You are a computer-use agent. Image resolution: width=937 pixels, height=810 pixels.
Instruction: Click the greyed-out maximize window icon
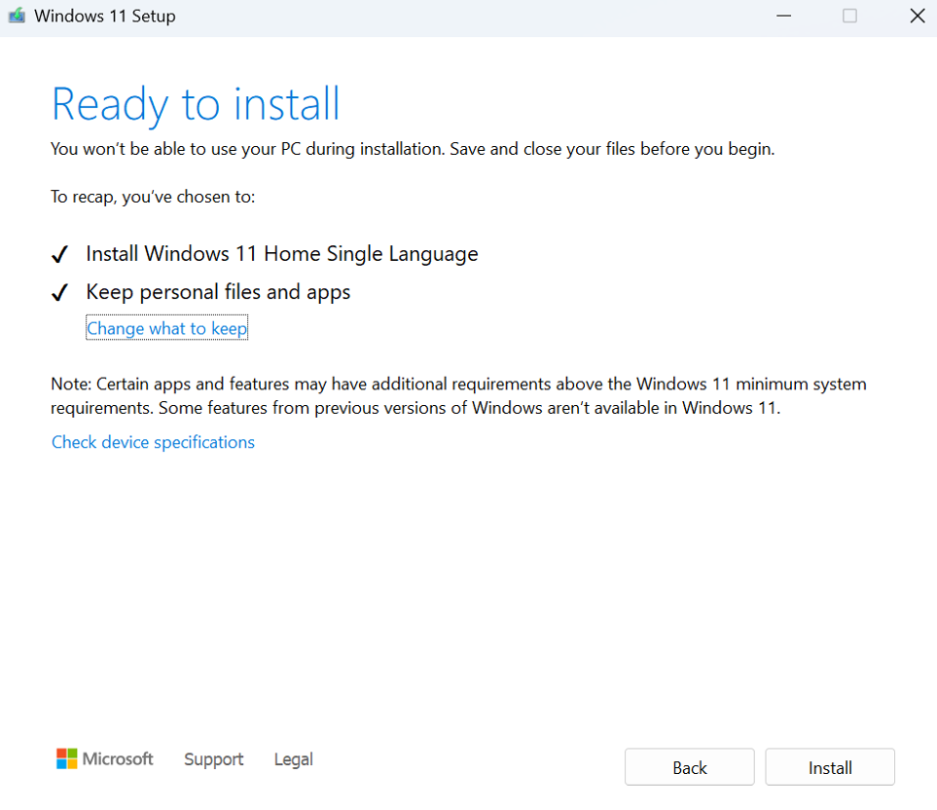point(849,17)
